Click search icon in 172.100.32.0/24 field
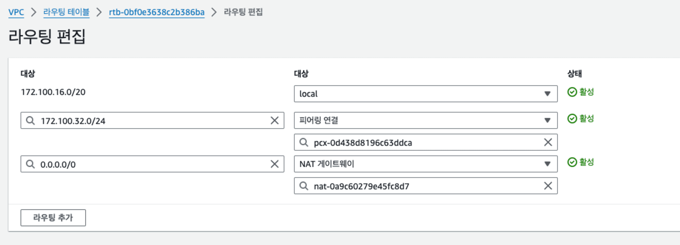 (x=30, y=120)
